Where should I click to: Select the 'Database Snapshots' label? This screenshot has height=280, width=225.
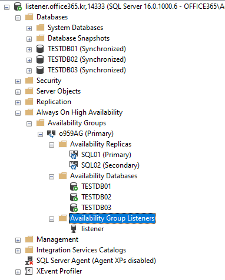coord(78,38)
